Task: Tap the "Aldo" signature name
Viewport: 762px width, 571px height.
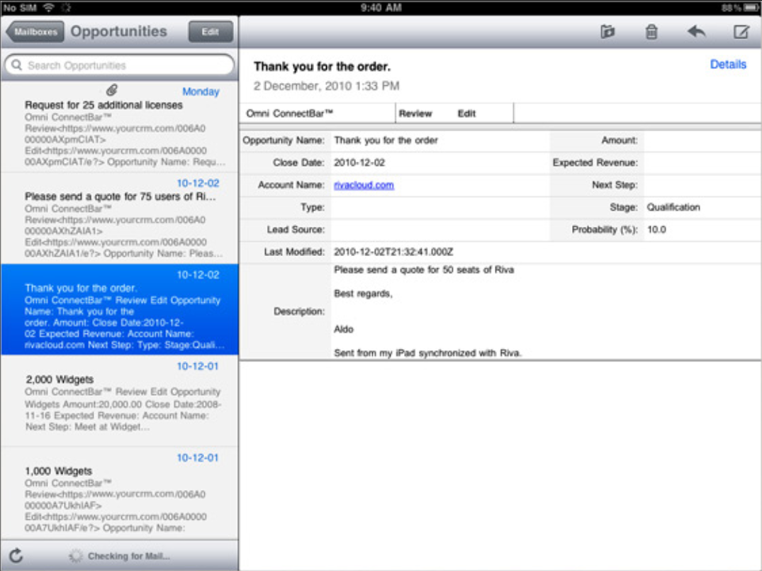Action: point(344,329)
